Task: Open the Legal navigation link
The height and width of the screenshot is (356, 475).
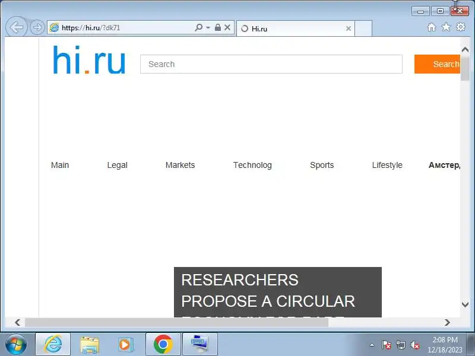Action: pyautogui.click(x=117, y=165)
